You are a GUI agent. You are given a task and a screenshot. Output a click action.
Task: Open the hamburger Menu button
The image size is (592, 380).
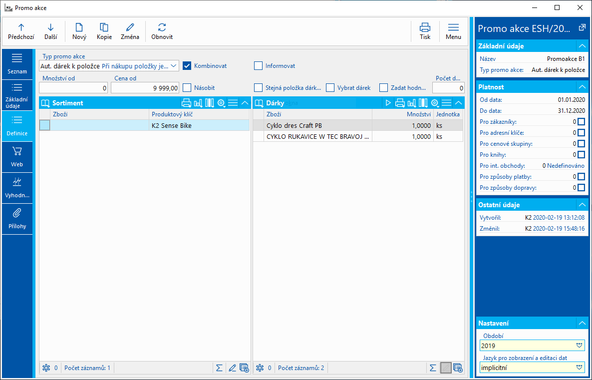(x=453, y=31)
